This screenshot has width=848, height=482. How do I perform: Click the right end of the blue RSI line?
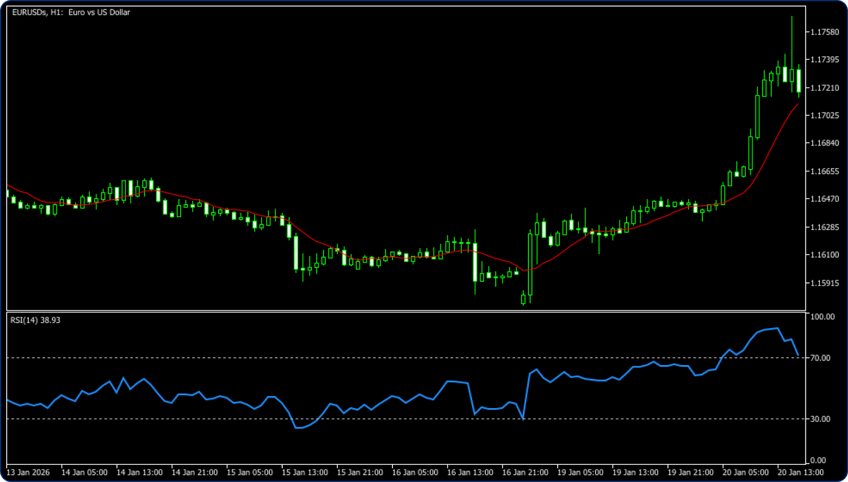[x=798, y=355]
